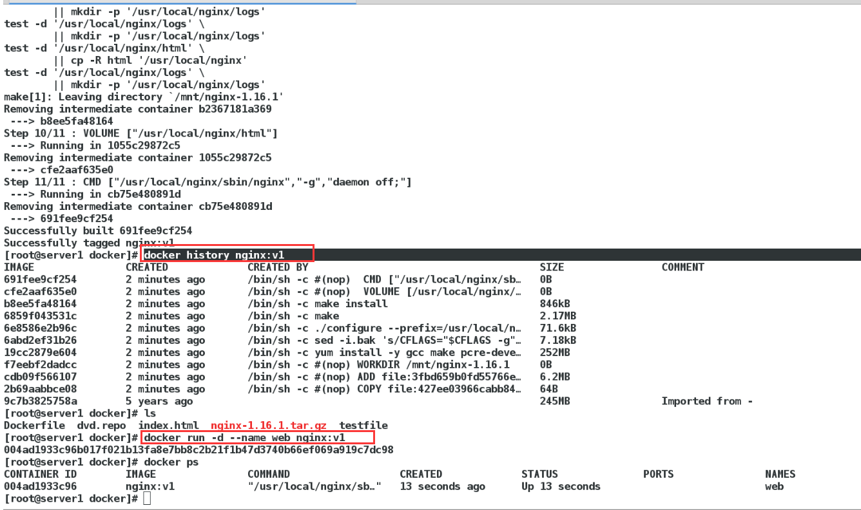Click the 'Step 10/11 : VOLUME' build line
Screen dimensions: 861x510
[x=140, y=133]
